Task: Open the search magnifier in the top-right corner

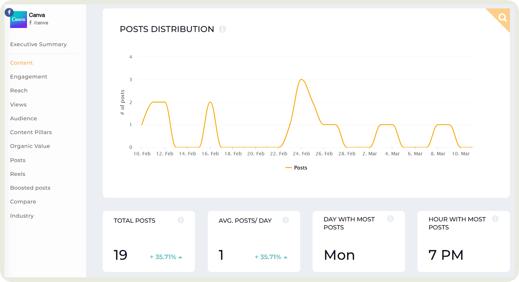Action: [x=502, y=17]
